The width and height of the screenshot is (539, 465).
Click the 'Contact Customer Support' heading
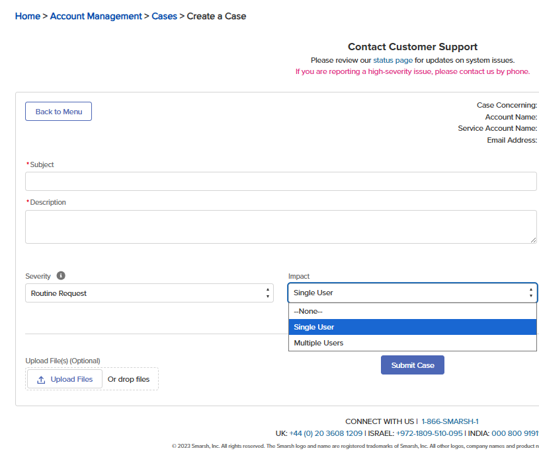(x=413, y=47)
